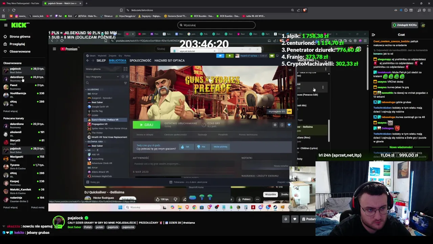
Task: Open the profile avatar menu on Kick
Action: tap(423, 25)
